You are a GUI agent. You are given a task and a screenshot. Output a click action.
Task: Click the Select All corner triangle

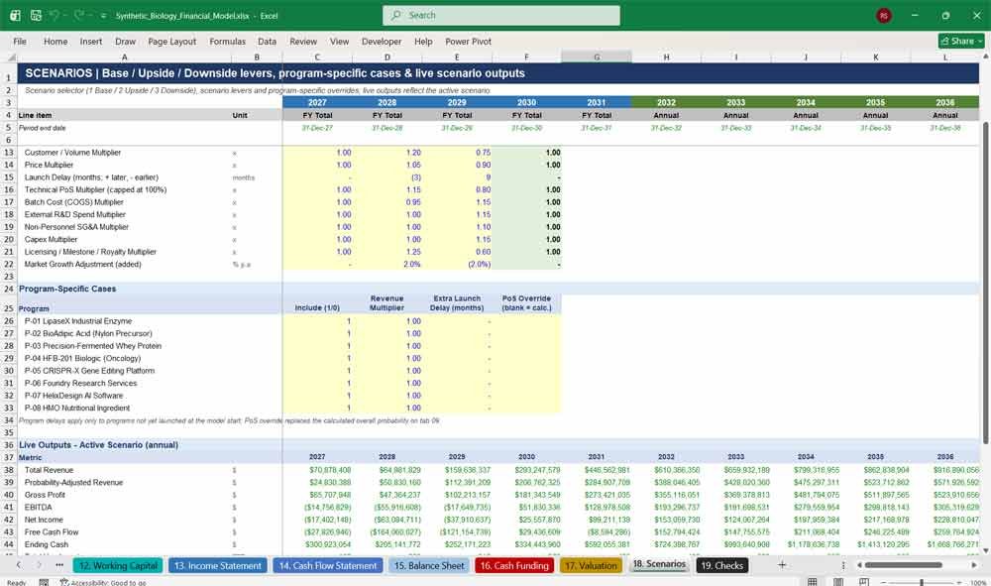(11, 57)
